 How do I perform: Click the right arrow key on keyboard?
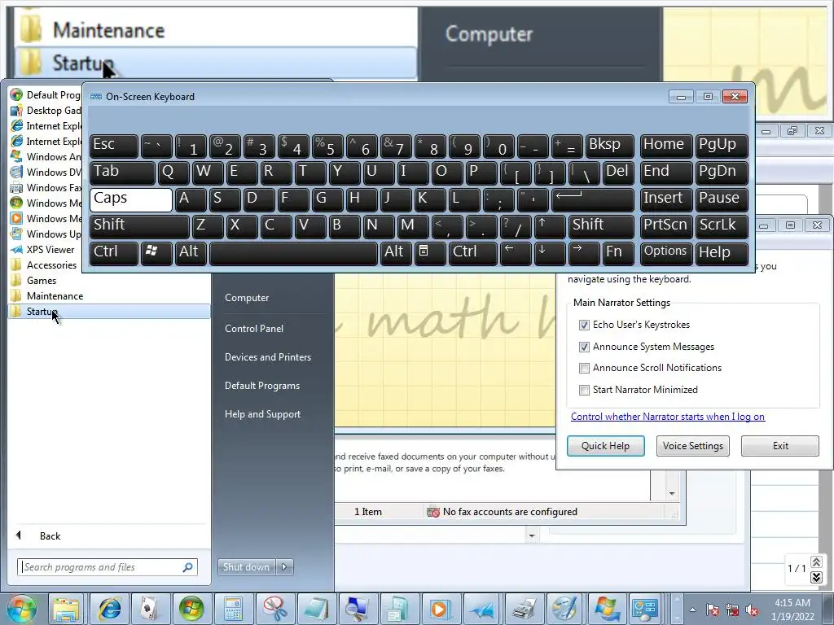[583, 253]
